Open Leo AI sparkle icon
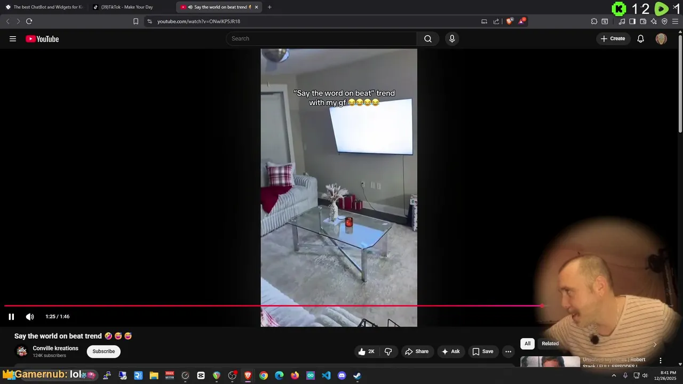The image size is (683, 384). click(654, 21)
